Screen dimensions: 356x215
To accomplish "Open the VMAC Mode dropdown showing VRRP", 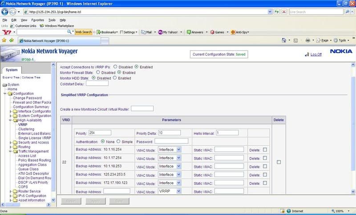I will click(170, 191).
